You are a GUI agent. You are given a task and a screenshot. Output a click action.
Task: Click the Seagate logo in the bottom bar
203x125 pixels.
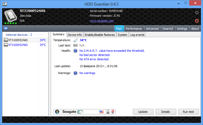coord(73,112)
